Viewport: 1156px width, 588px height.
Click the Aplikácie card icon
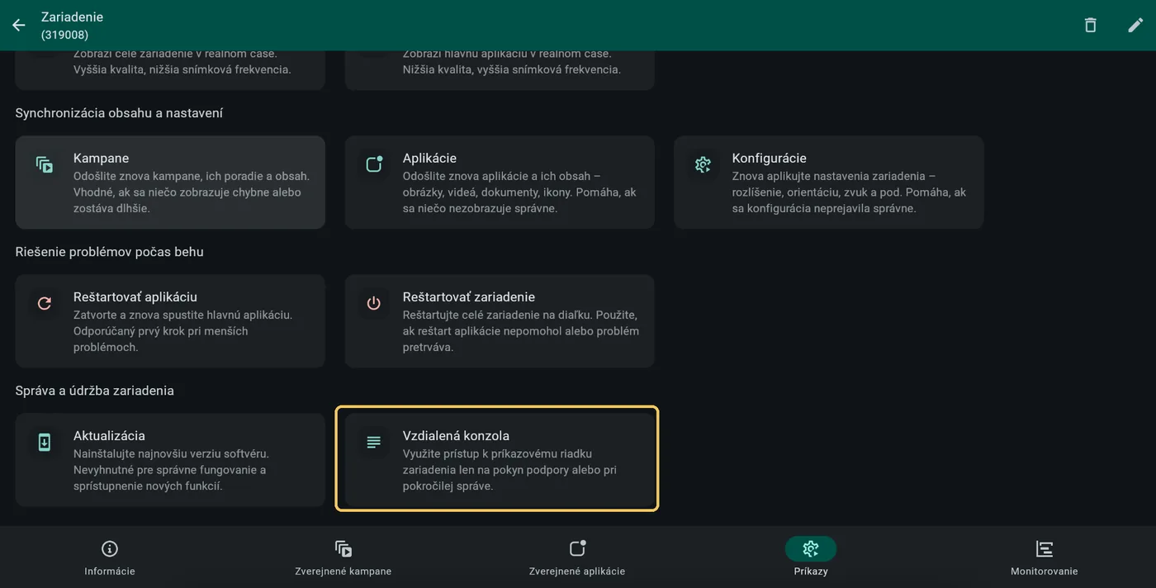point(374,164)
